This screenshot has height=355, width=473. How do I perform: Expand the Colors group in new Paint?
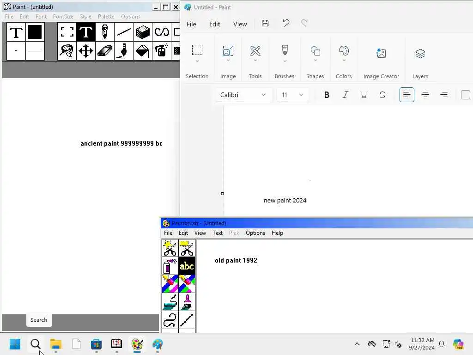pos(344,61)
